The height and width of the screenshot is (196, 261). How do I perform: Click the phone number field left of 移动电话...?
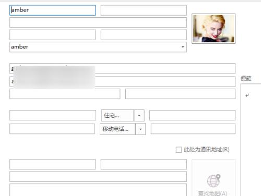click(52, 129)
